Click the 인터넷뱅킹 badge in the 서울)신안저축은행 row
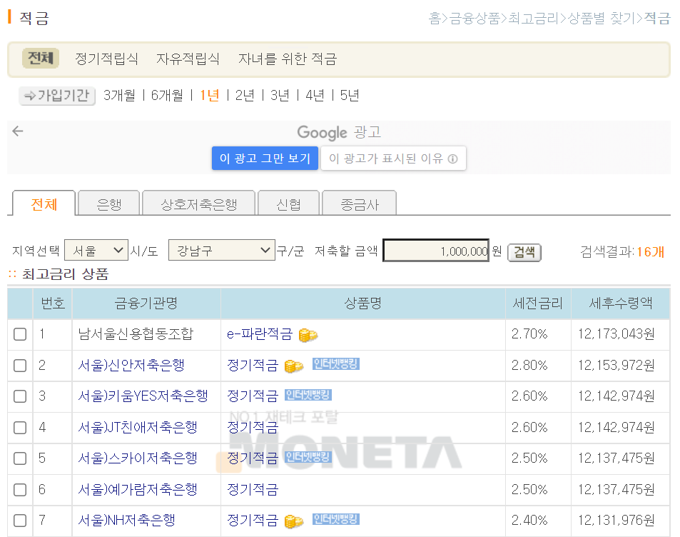 click(x=336, y=363)
